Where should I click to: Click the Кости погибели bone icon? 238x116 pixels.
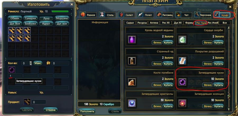pyautogui.click(x=132, y=82)
